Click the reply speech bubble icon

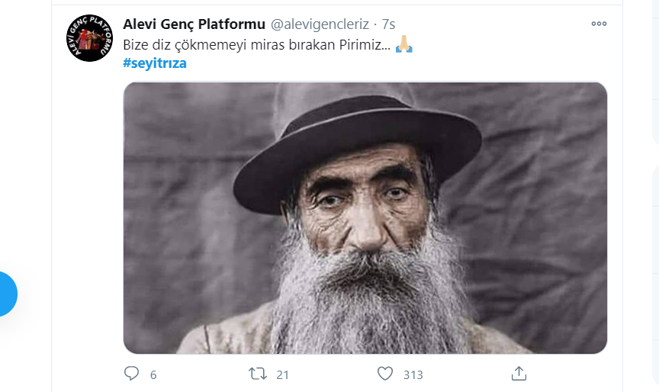(132, 374)
